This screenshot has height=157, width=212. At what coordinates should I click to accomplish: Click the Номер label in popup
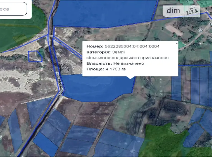pos(95,46)
